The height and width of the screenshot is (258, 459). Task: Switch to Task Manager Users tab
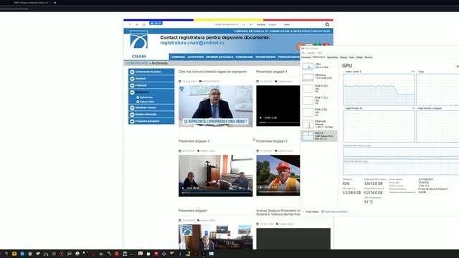pyautogui.click(x=351, y=57)
